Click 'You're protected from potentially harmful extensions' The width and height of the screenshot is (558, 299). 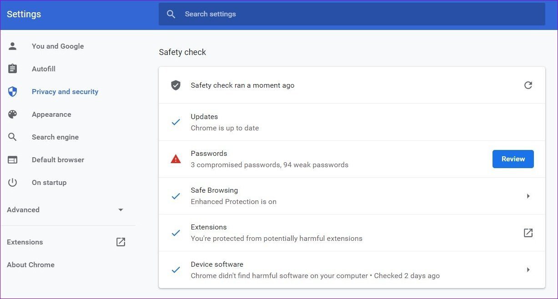coord(276,239)
